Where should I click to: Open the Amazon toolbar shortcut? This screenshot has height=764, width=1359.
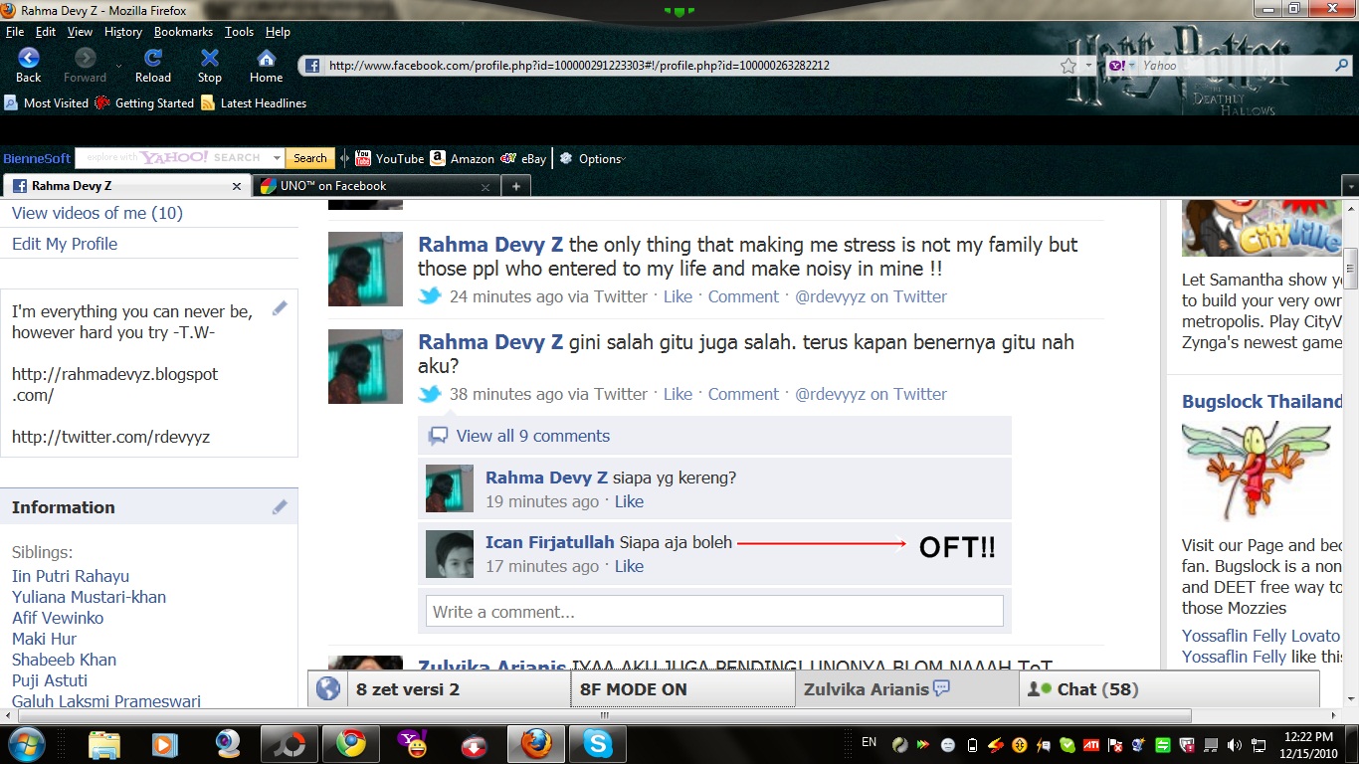463,158
